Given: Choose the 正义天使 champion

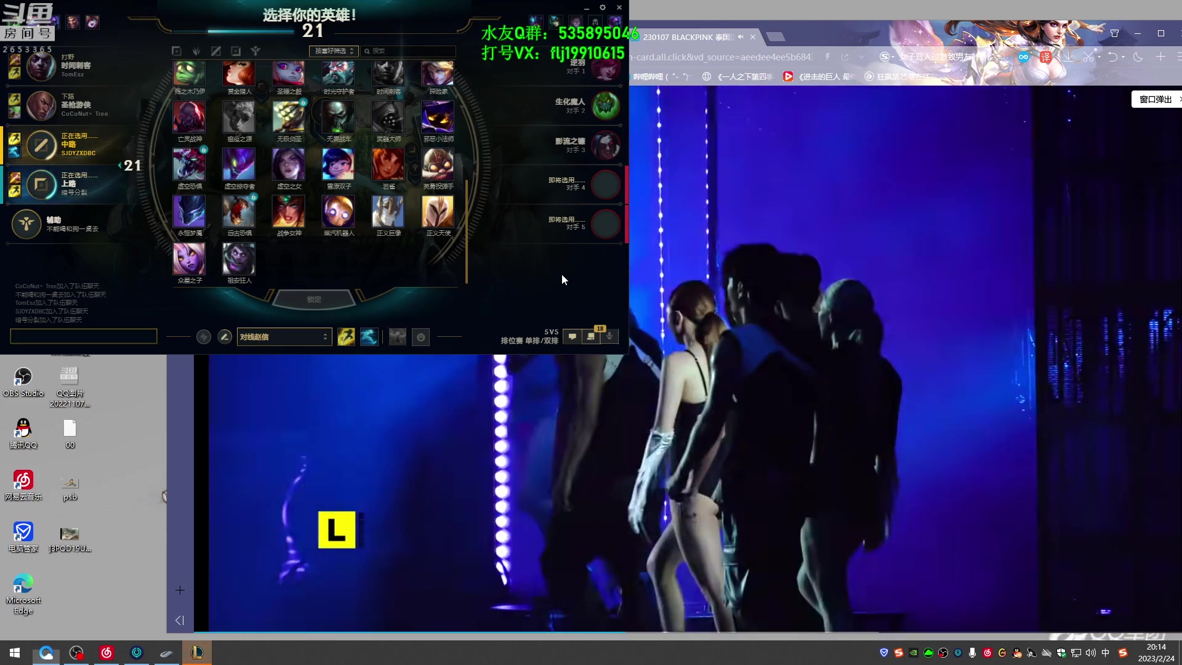Looking at the screenshot, I should pyautogui.click(x=438, y=212).
